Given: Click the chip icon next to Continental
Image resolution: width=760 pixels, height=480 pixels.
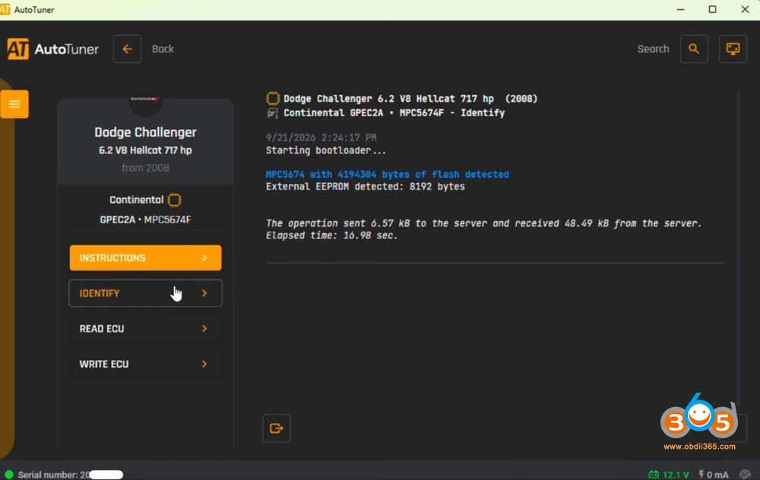Looking at the screenshot, I should [175, 200].
